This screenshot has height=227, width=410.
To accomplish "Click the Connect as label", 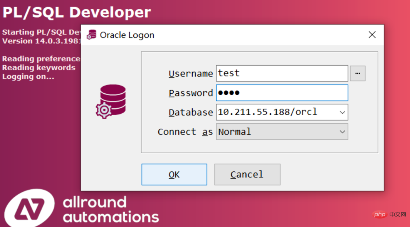I will tap(185, 132).
